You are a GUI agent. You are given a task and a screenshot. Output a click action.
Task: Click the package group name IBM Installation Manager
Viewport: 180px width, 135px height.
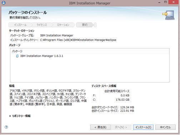(x=56, y=35)
